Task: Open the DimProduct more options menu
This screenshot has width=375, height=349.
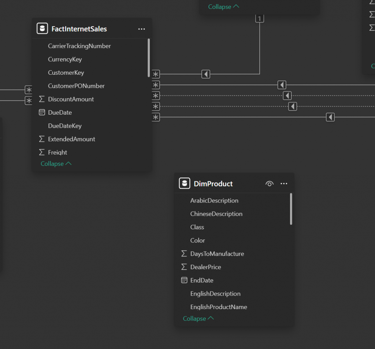Action: (x=284, y=184)
